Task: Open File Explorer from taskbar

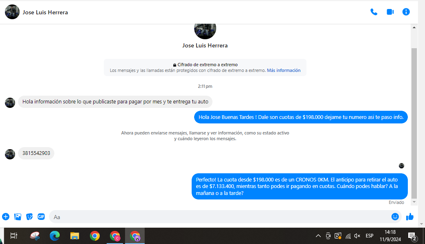Action: click(74, 236)
